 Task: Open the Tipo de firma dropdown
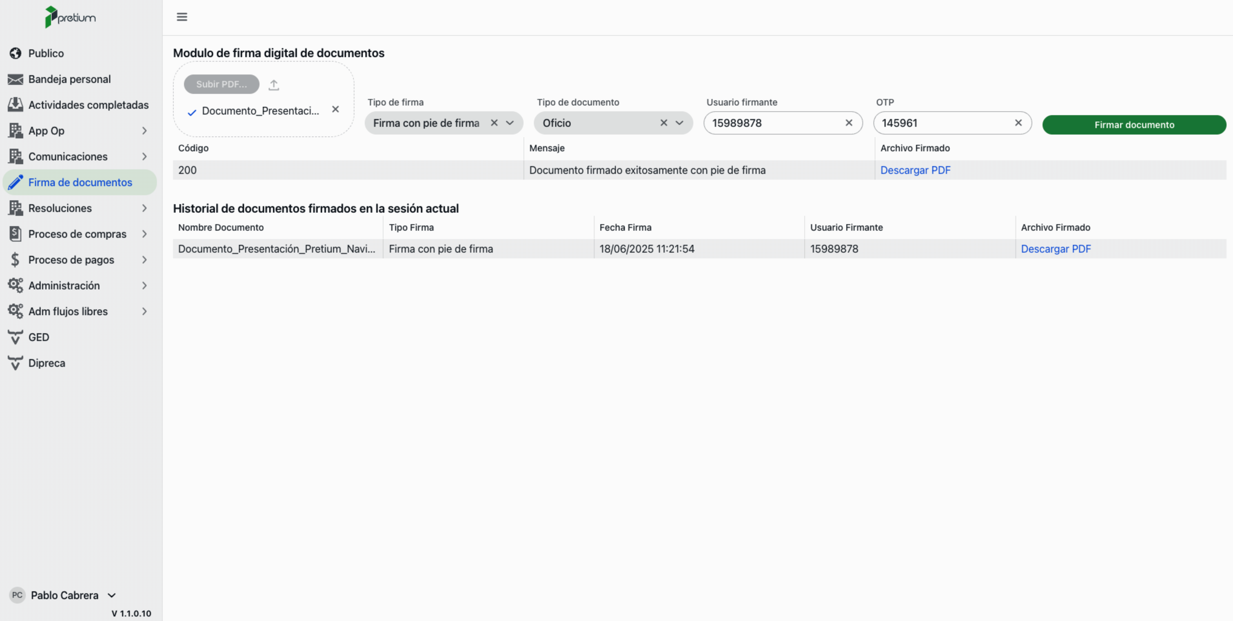pyautogui.click(x=510, y=123)
